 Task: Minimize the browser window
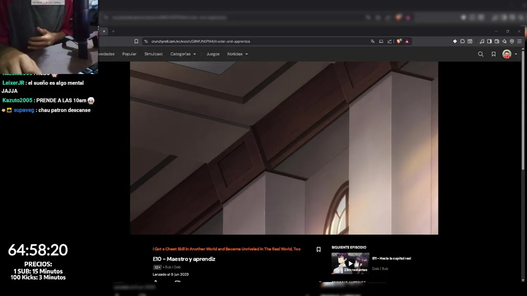click(496, 31)
